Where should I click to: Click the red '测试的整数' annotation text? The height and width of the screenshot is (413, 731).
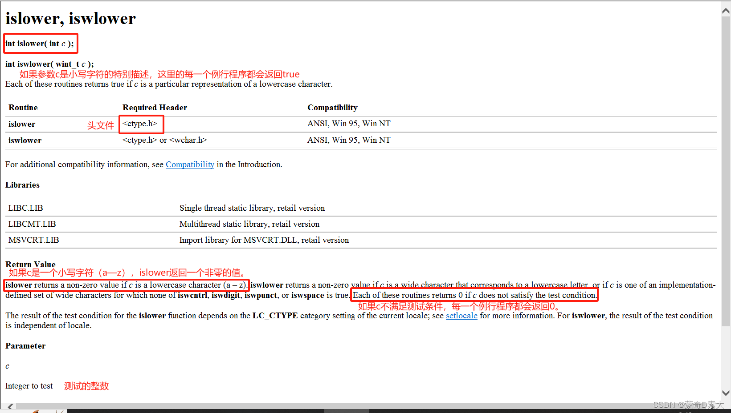click(86, 386)
